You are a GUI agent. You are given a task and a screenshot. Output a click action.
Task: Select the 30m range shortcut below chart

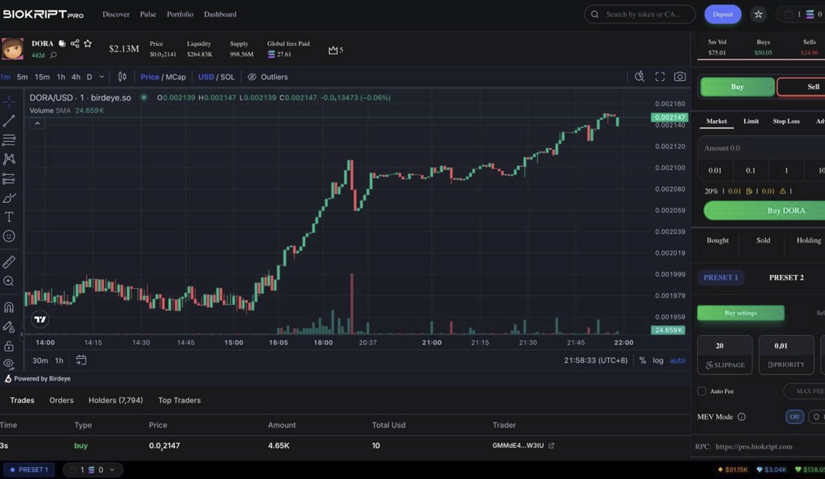[40, 360]
